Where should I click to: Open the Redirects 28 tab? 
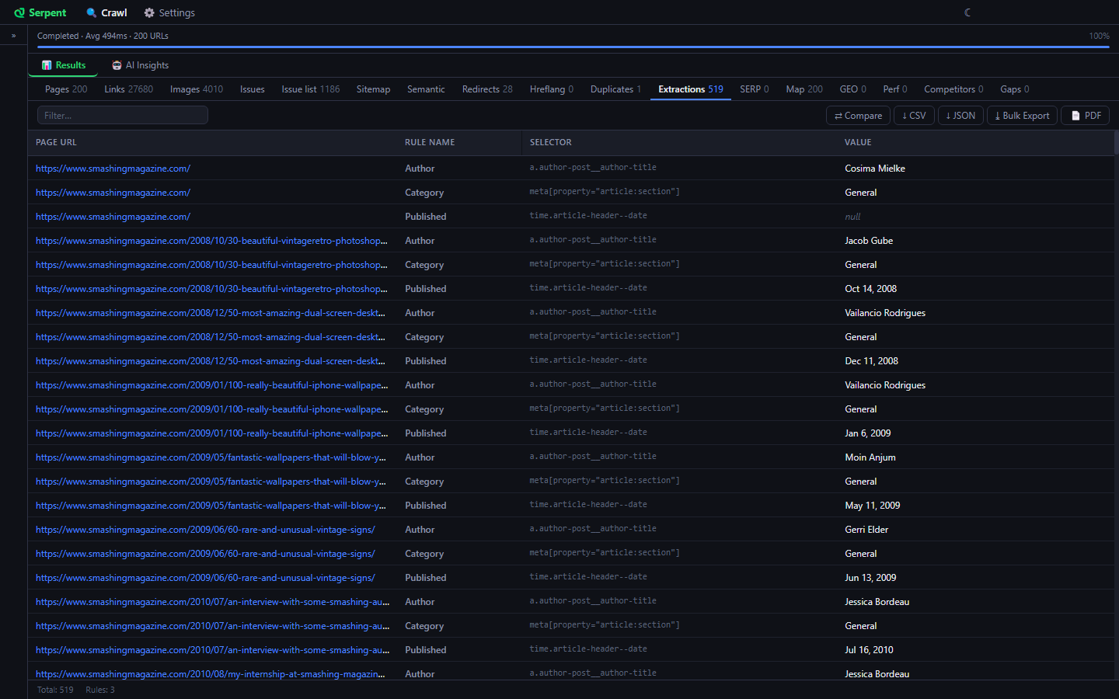487,89
